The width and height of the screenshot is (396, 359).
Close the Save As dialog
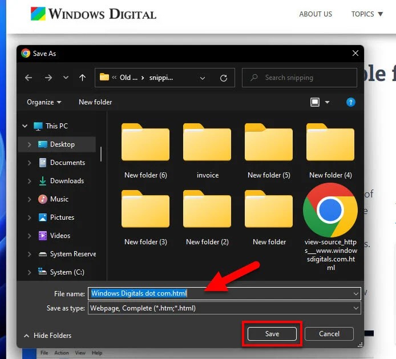(355, 53)
